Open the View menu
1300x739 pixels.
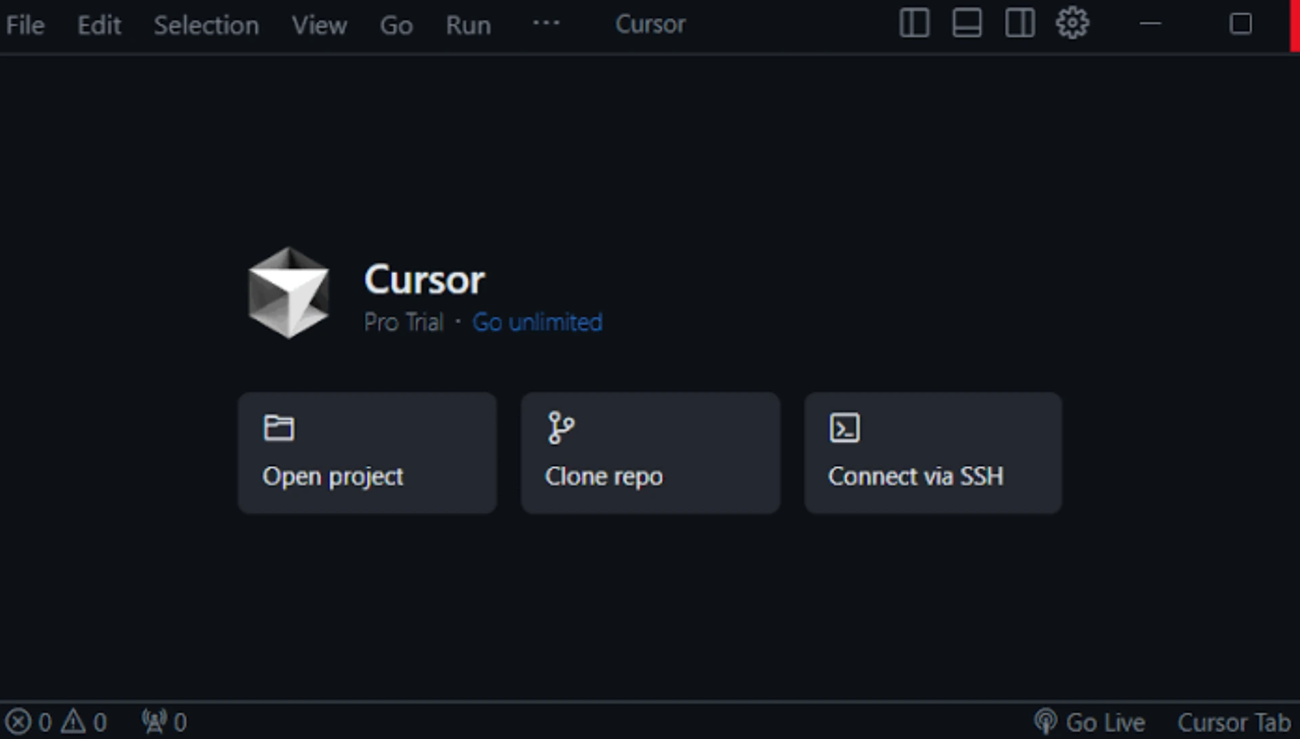(319, 25)
